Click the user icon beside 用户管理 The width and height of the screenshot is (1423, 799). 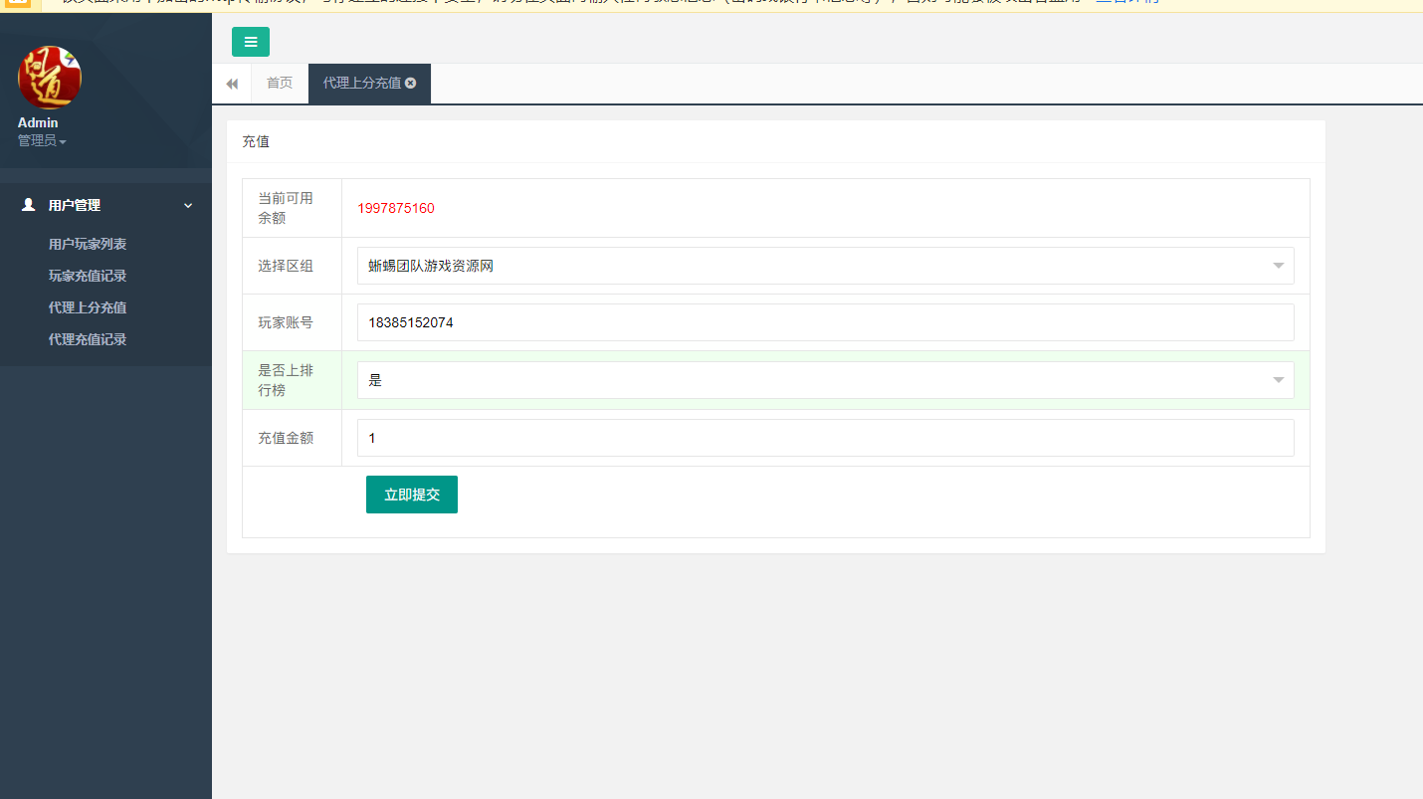(28, 205)
